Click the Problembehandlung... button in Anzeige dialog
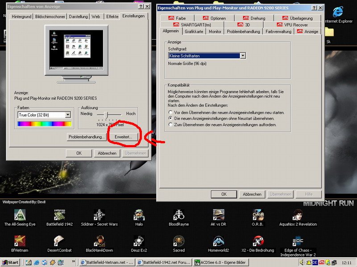Viewport: 357px width, 267px height. click(x=87, y=137)
